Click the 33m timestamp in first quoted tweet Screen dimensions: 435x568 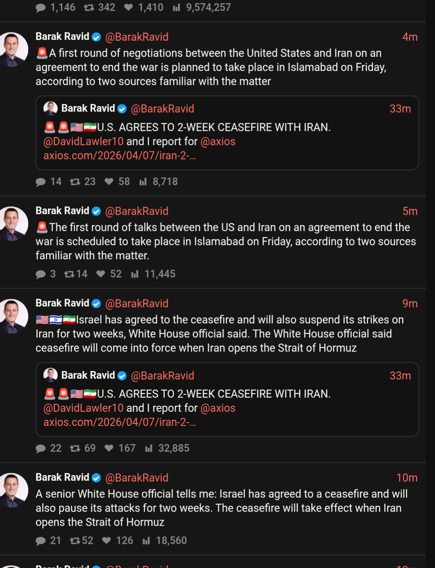(400, 109)
